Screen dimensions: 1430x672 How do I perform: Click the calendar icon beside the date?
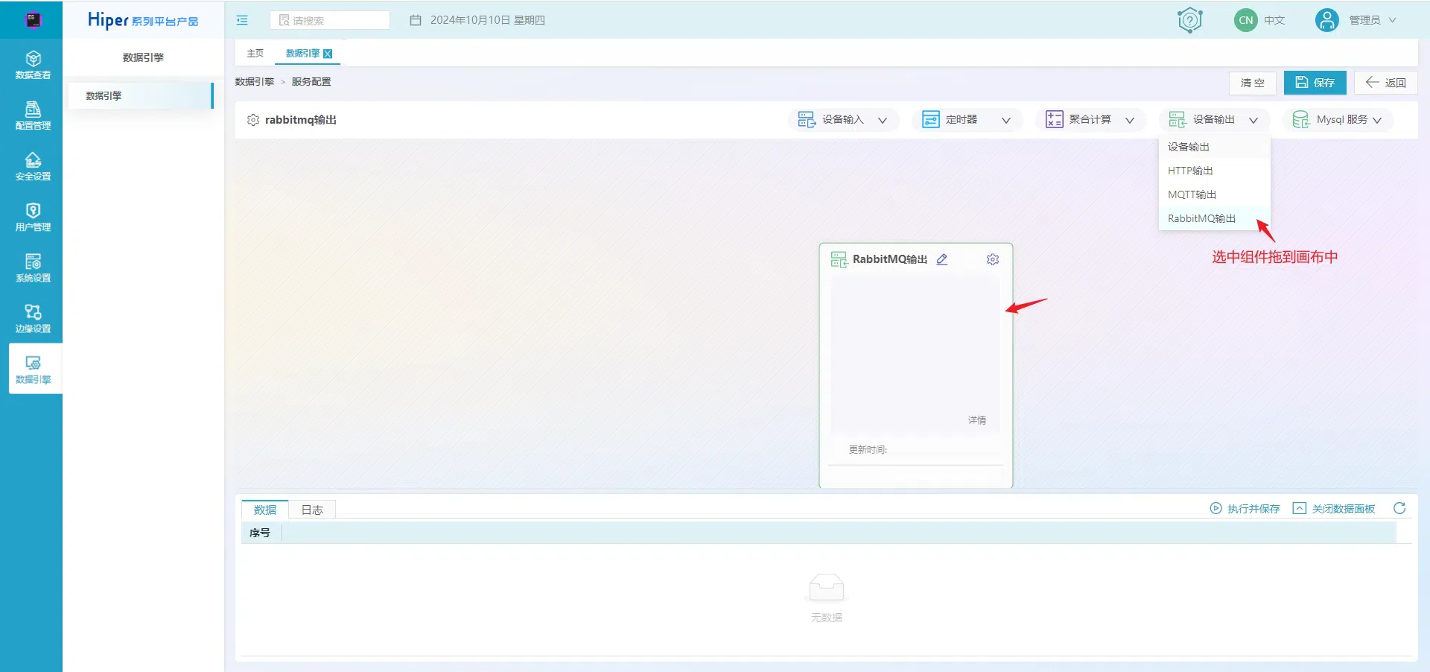416,20
